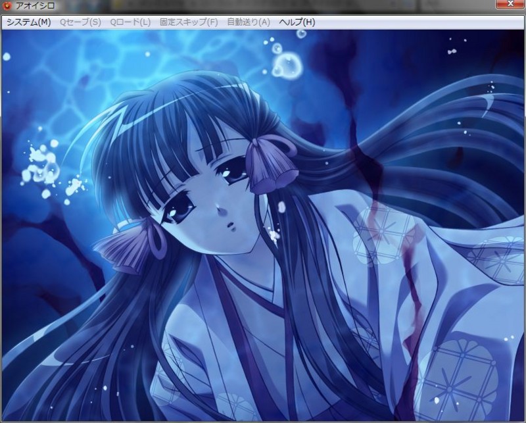526x423 pixels.
Task: Click the Qセーブ(S) menu item
Action: tap(80, 22)
